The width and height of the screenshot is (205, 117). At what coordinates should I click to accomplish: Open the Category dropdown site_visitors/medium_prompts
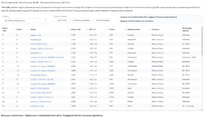pyautogui.click(x=26, y=21)
